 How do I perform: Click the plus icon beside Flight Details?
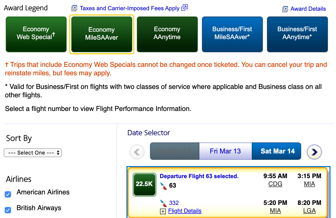(x=163, y=211)
